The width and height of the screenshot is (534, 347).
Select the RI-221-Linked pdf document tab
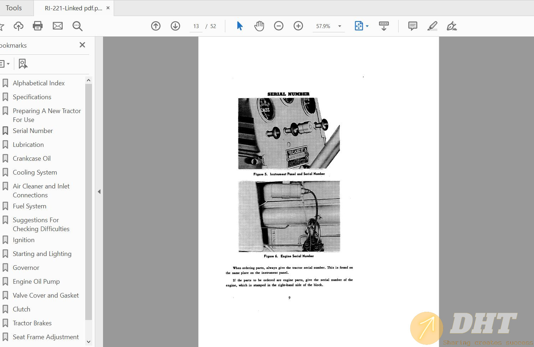pos(73,8)
